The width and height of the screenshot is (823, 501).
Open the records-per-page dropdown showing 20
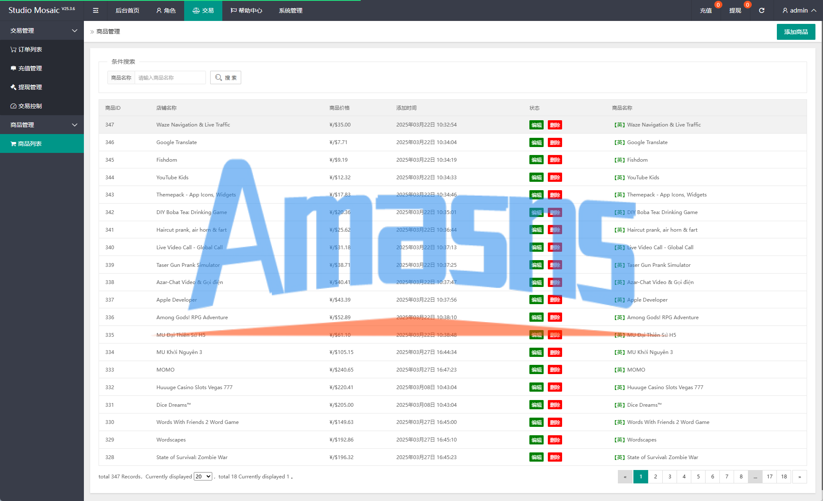click(x=203, y=477)
